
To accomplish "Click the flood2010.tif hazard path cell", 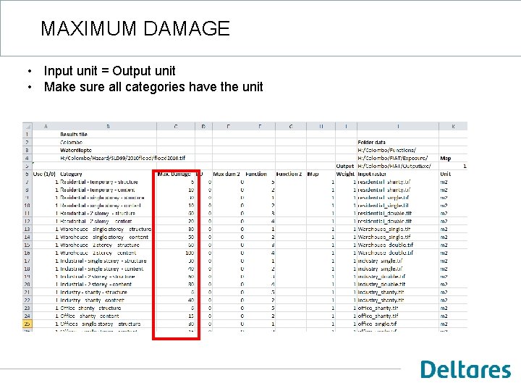I will (x=123, y=159).
